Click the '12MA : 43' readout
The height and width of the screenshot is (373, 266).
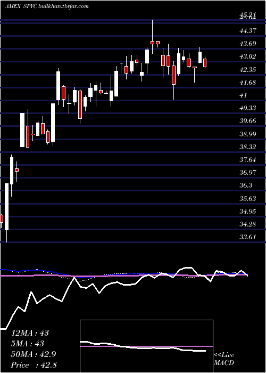coord(30,333)
